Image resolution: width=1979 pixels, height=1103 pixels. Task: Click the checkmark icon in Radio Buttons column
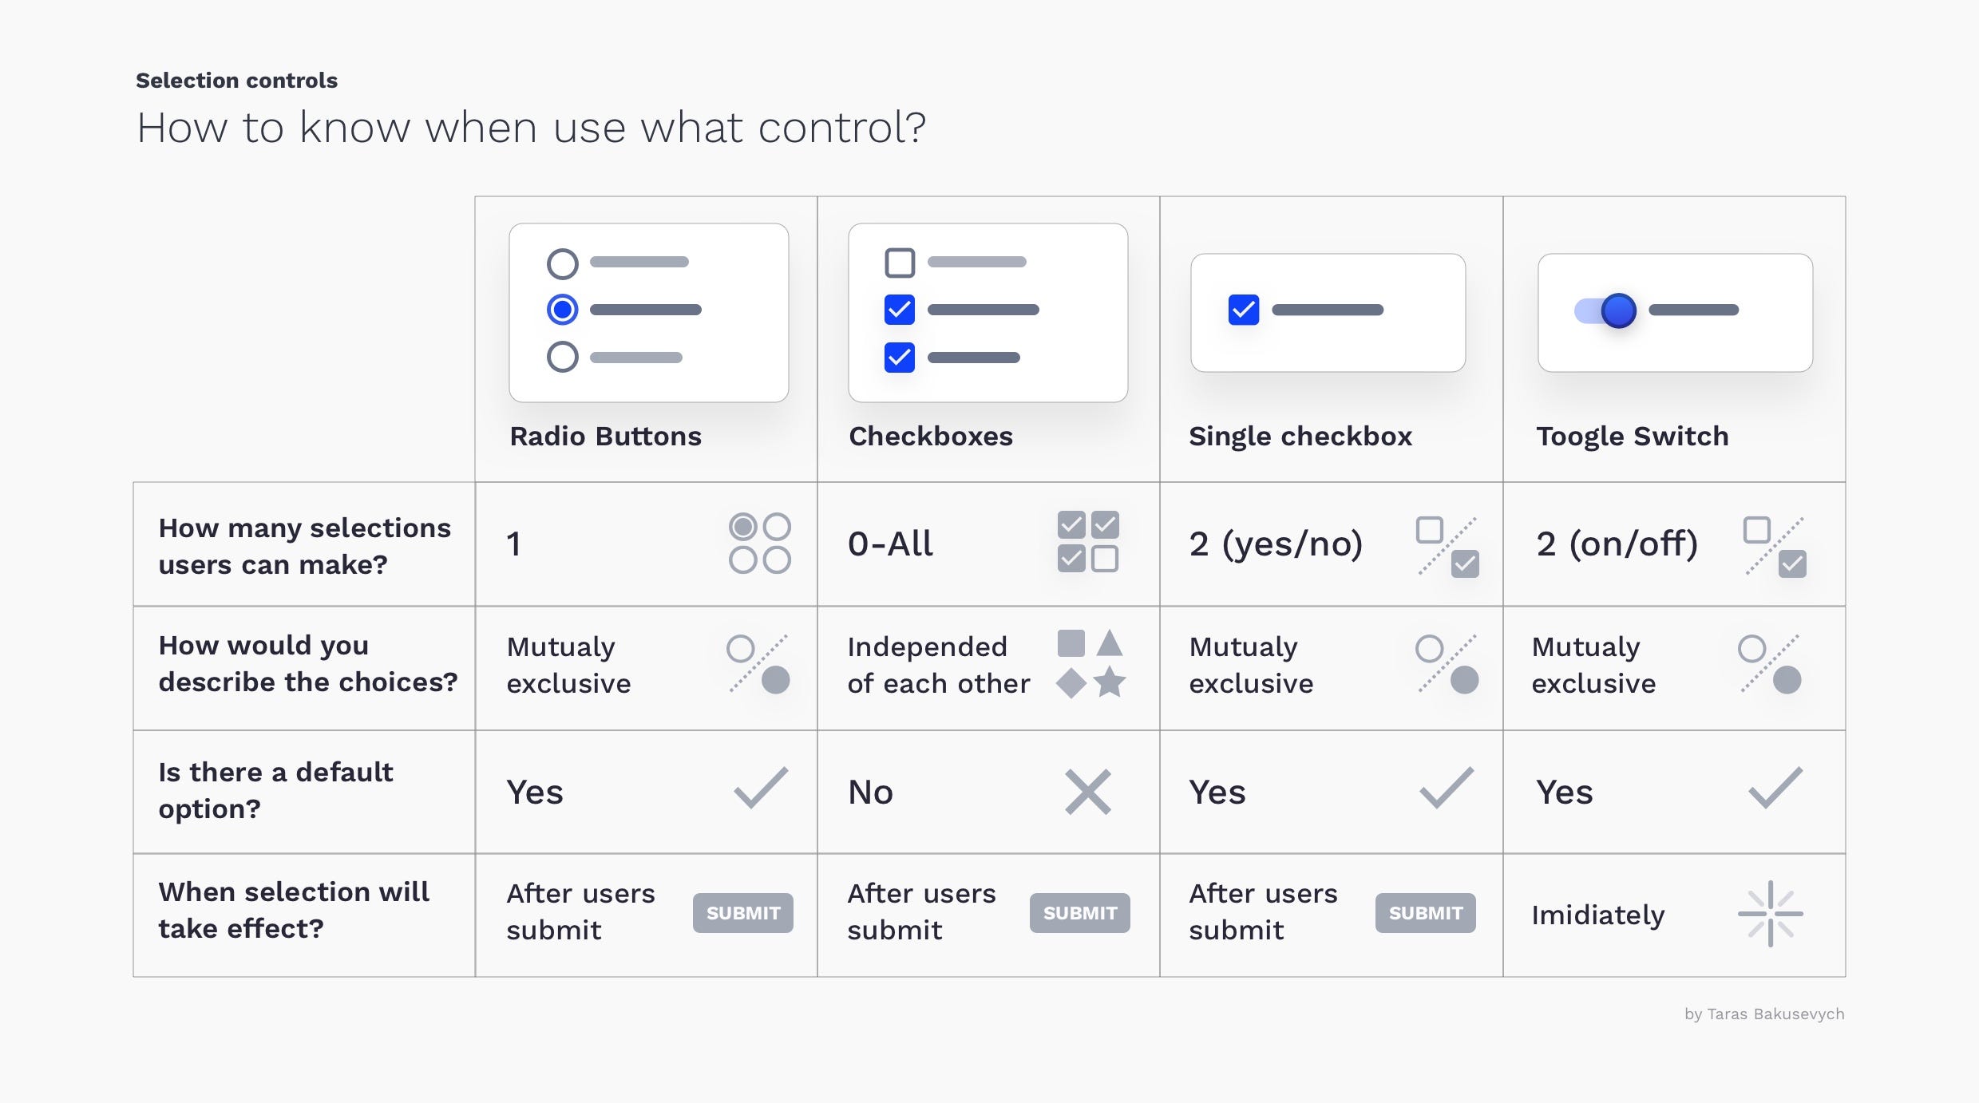(761, 788)
